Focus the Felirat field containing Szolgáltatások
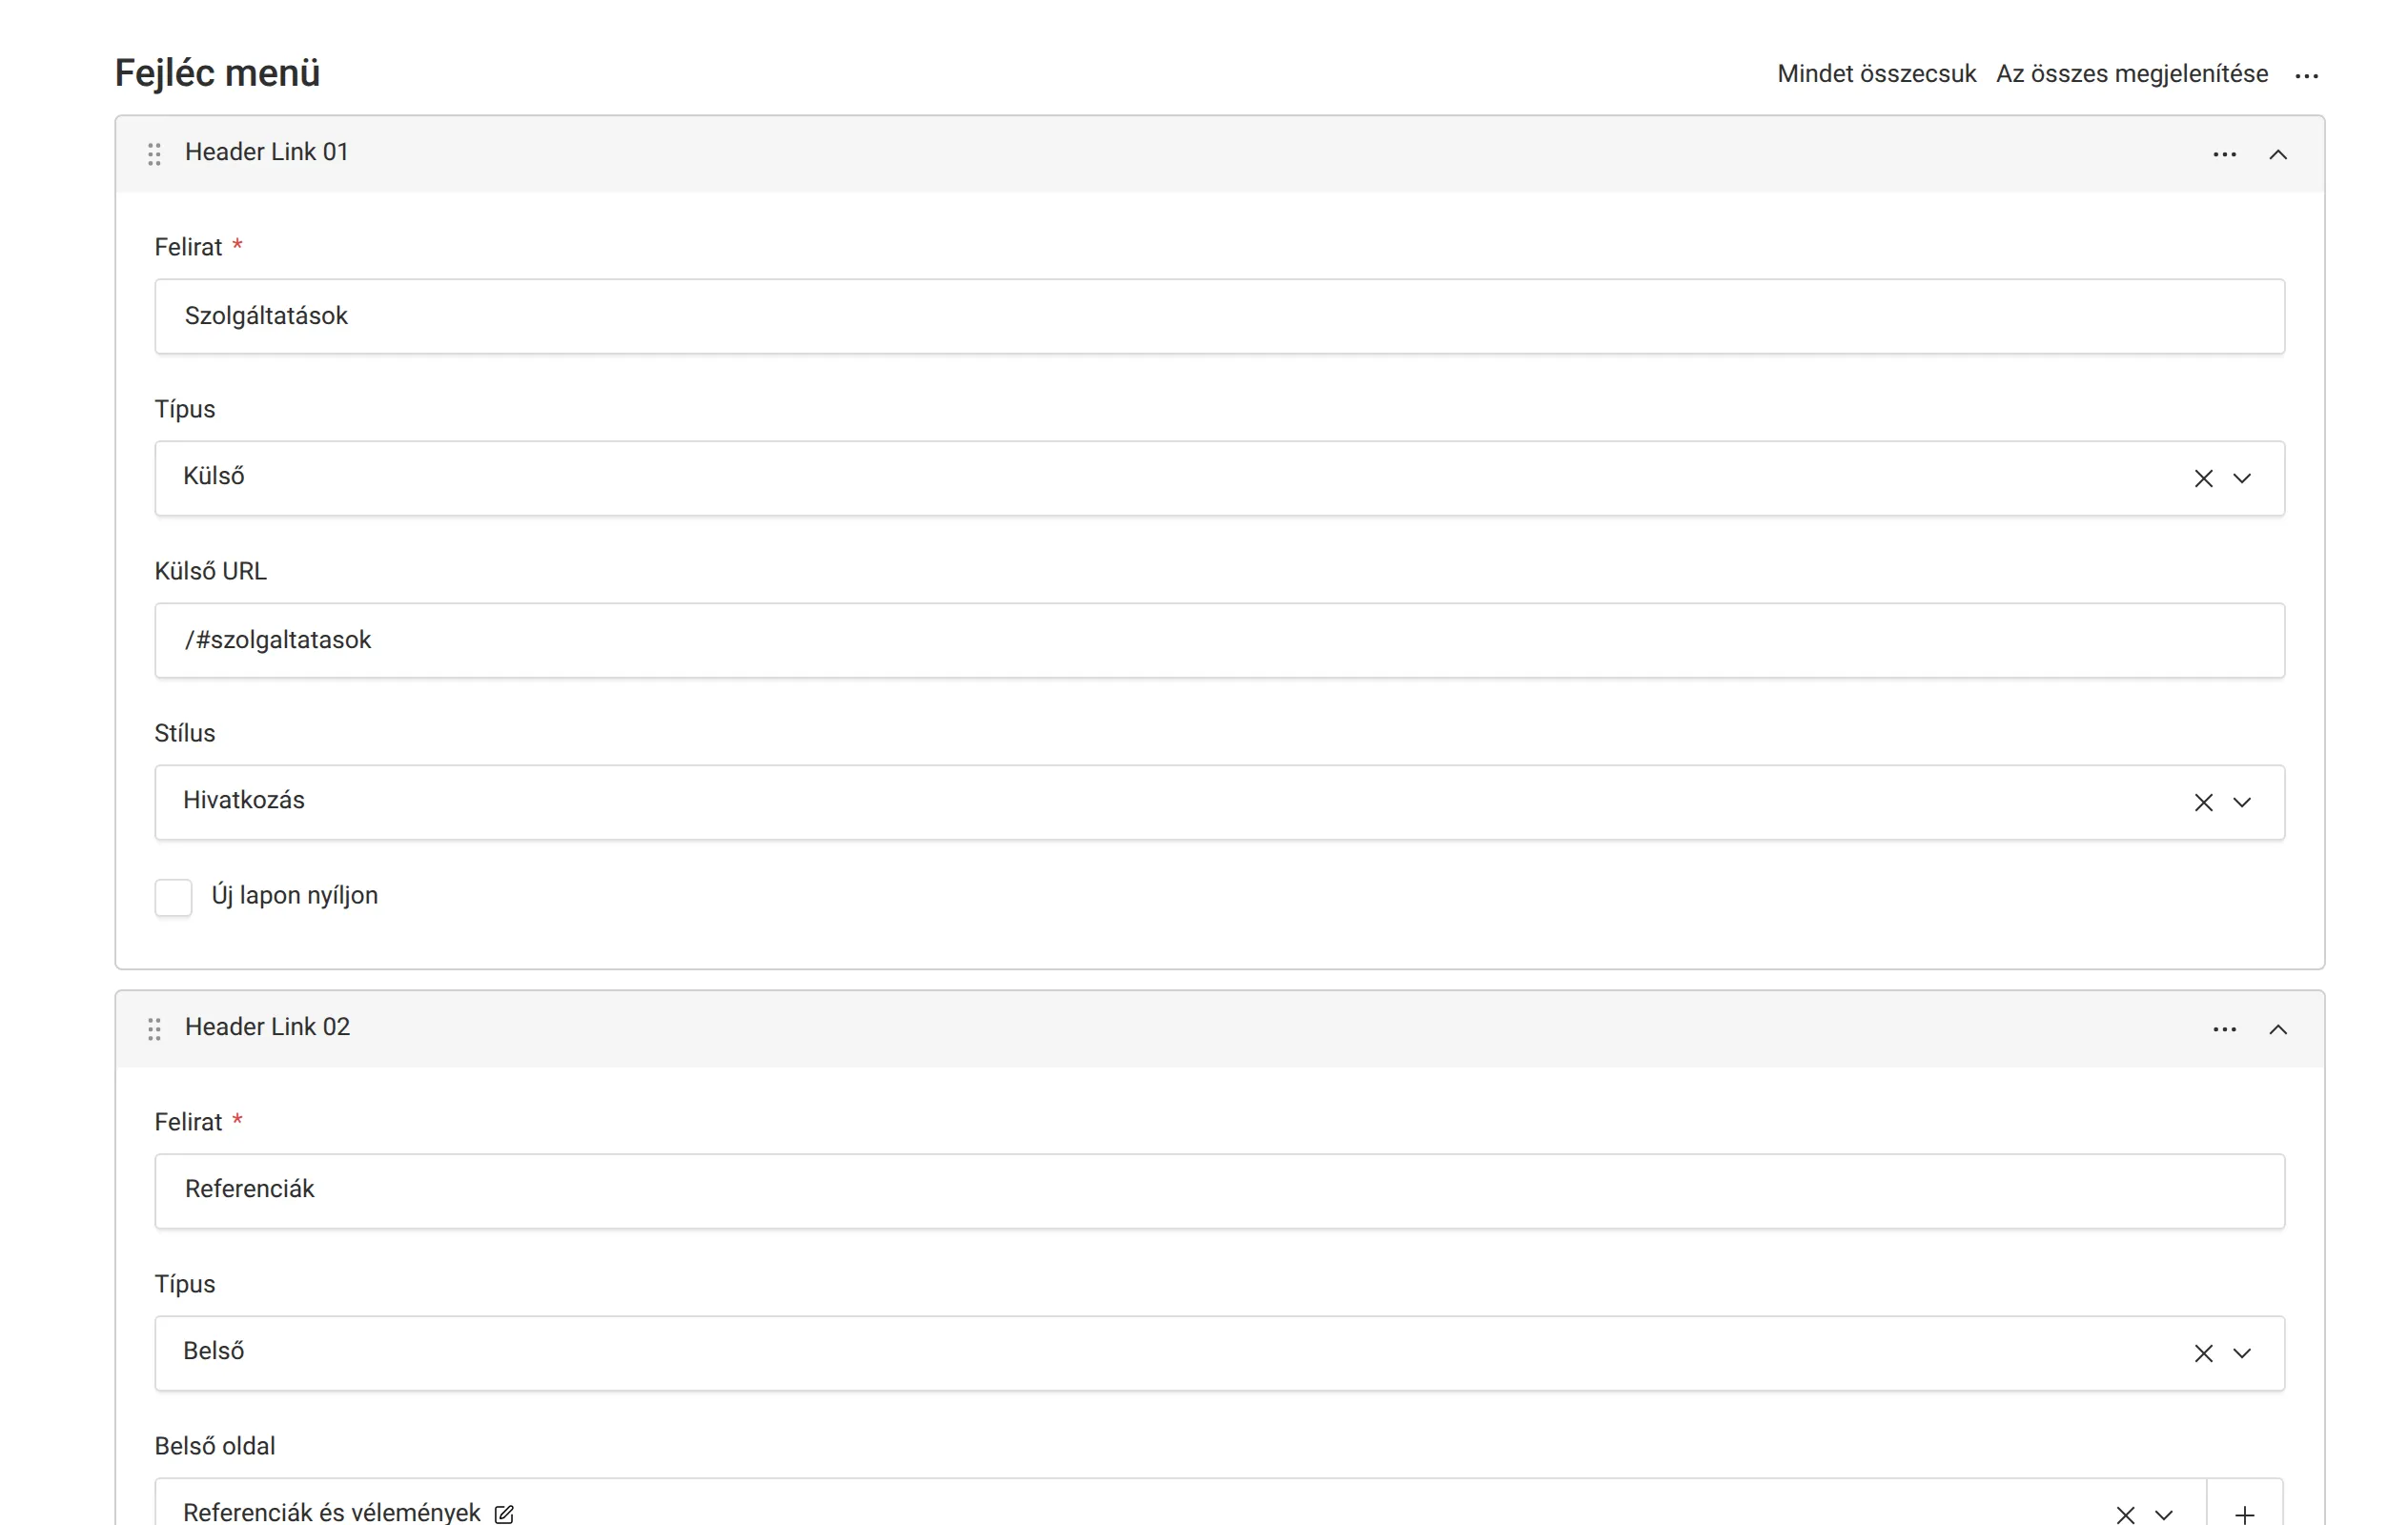Viewport: 2408px width, 1525px height. pos(1219,316)
